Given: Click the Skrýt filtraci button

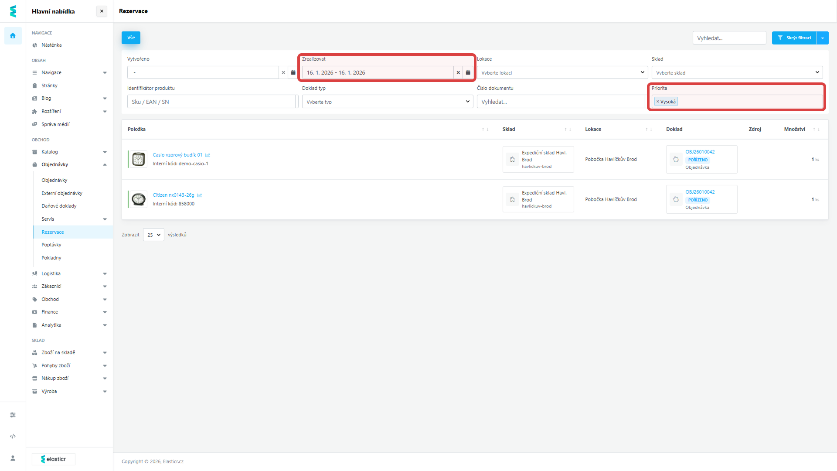Looking at the screenshot, I should [x=794, y=38].
